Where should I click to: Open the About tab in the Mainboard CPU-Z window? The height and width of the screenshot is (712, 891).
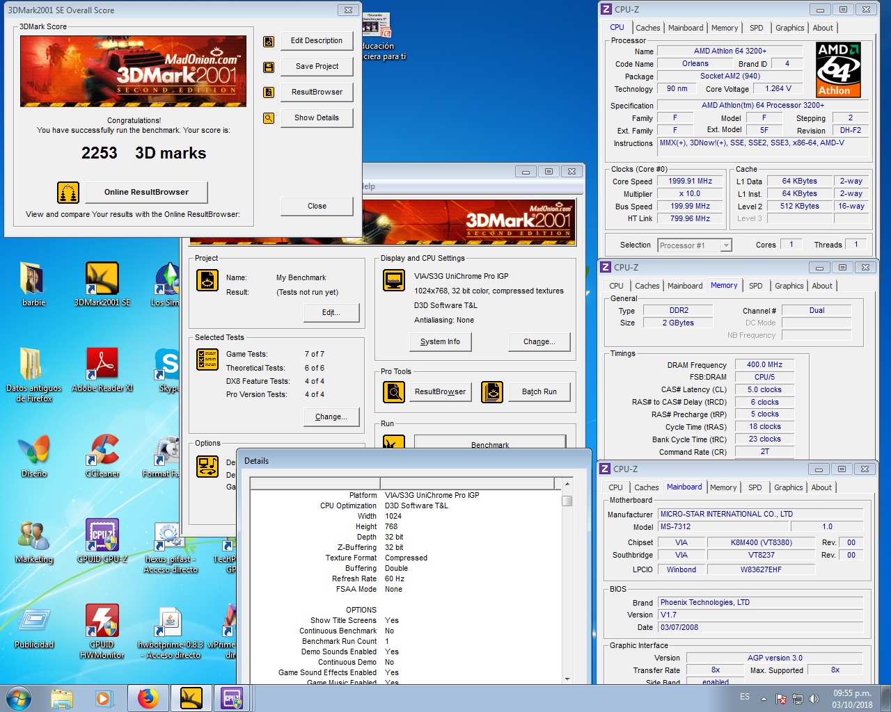click(x=821, y=487)
